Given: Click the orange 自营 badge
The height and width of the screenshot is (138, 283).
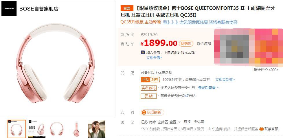Looking at the screenshot, I should (127, 8).
